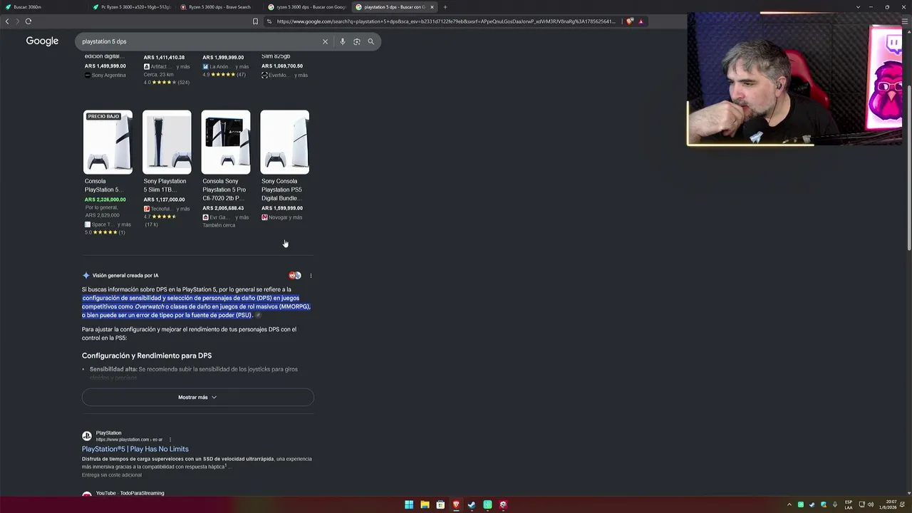Open the green app icon in the taskbar
The width and height of the screenshot is (912, 513).
coord(487,504)
